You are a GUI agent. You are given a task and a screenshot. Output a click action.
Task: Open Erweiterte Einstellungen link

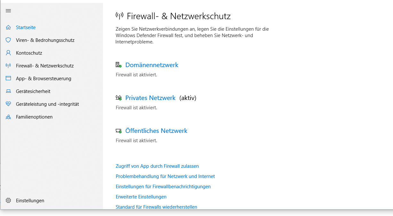(x=141, y=197)
